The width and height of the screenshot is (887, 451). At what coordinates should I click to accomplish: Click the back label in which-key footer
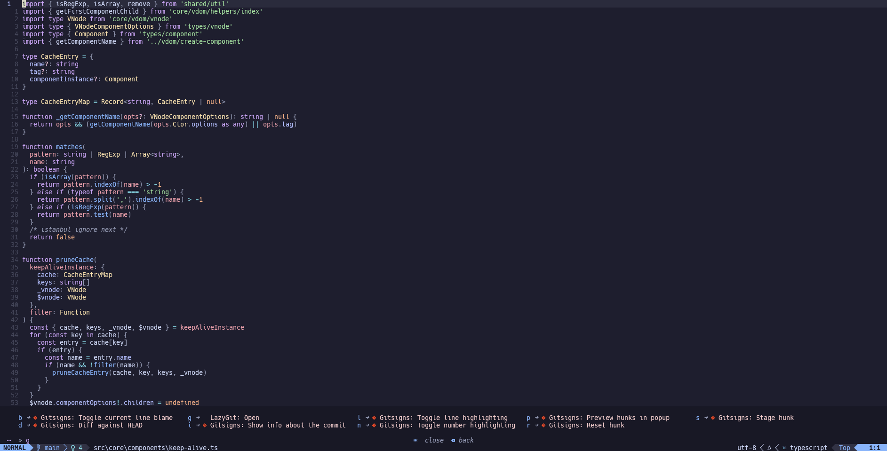click(x=466, y=440)
